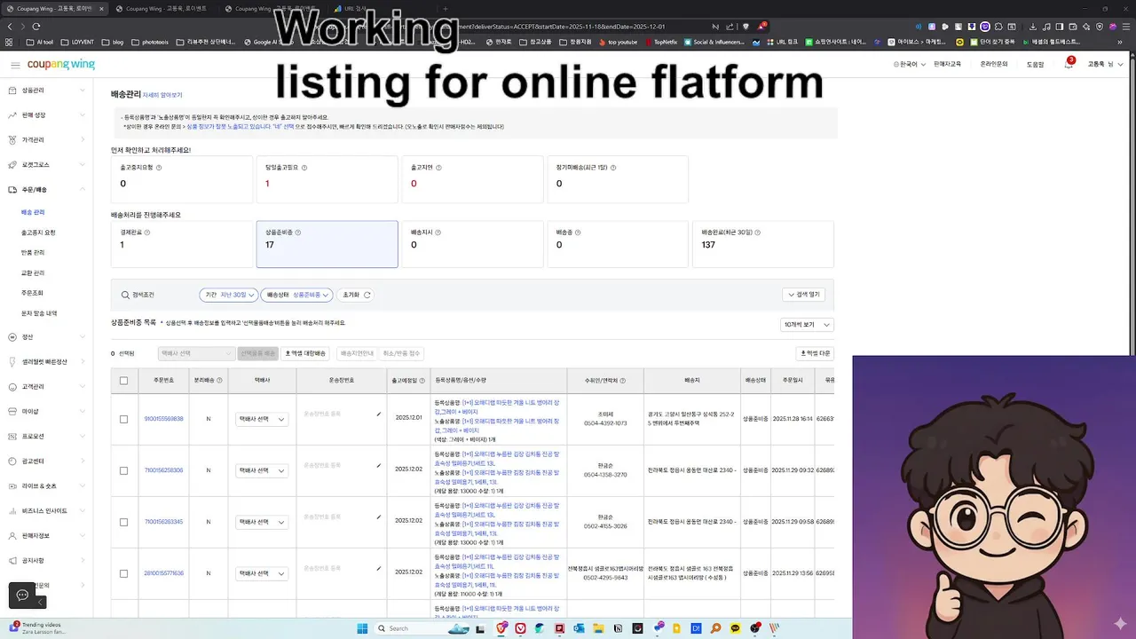The height and width of the screenshot is (639, 1136).
Task: Expand the 검색 열기 search panel
Action: pos(804,295)
